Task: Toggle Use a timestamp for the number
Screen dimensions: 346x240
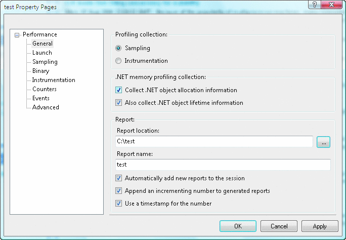Action: [x=119, y=203]
